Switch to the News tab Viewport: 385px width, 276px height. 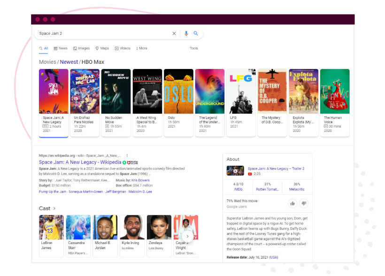point(61,48)
